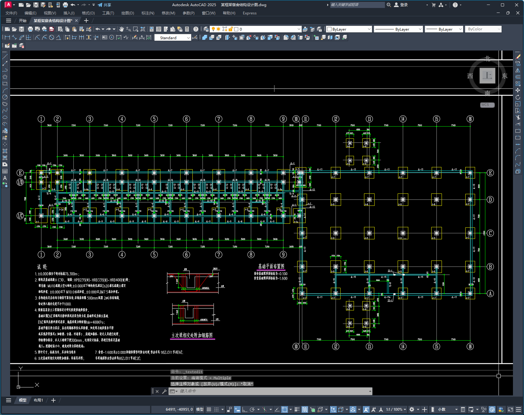The width and height of the screenshot is (524, 415).
Task: Click the Rotate tool in right toolbar
Action: pos(518,97)
